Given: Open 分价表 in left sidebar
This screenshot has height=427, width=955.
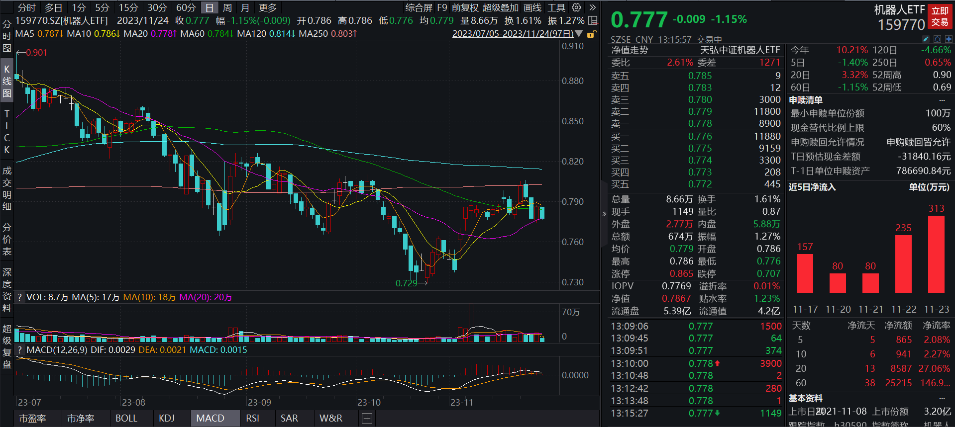Looking at the screenshot, I should pos(7,239).
